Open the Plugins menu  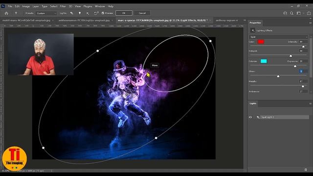point(88,6)
